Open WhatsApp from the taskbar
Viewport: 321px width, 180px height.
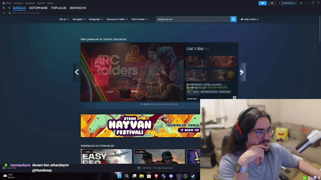click(x=186, y=176)
